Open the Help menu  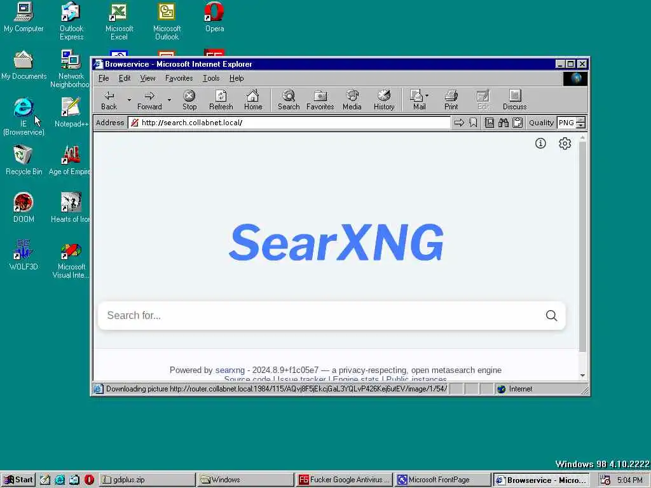(236, 78)
